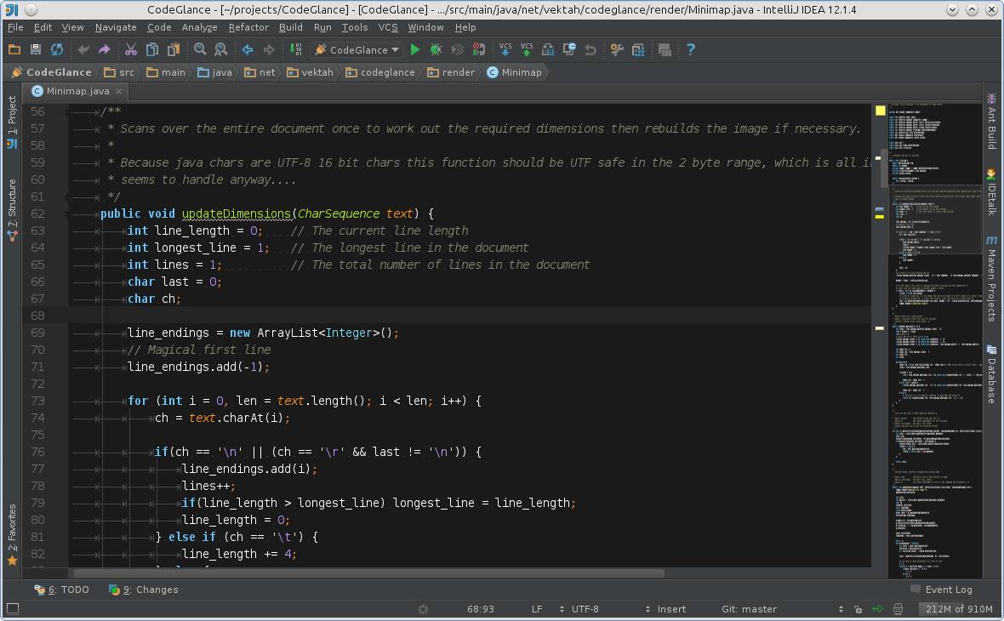Image resolution: width=1004 pixels, height=621 pixels.
Task: Open Settings with the wrench icon
Action: [x=617, y=49]
